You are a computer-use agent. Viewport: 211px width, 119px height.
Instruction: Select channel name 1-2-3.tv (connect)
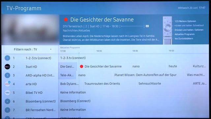[x=38, y=58]
